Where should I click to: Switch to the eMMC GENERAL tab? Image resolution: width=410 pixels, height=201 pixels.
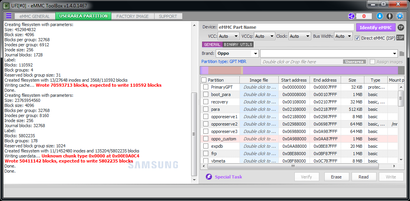(x=35, y=16)
